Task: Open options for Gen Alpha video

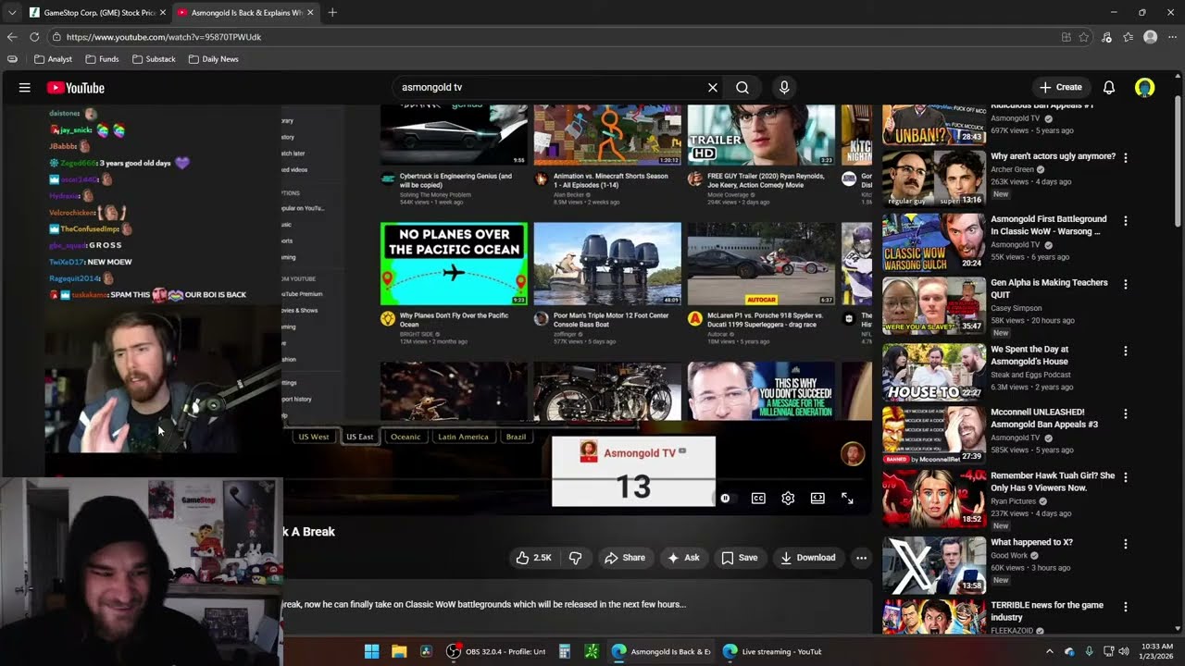Action: 1126,284
